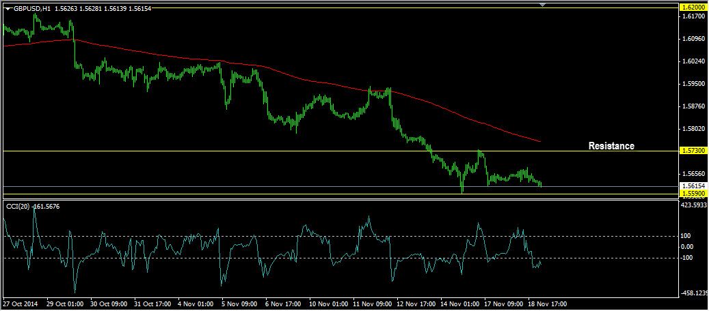The image size is (709, 311).
Task: Click the 14 Nov 01:00 time label
Action: point(459,303)
